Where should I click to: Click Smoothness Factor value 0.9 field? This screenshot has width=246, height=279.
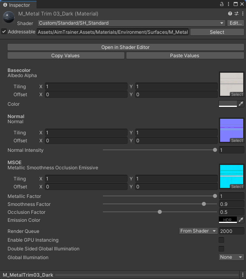tap(231, 204)
